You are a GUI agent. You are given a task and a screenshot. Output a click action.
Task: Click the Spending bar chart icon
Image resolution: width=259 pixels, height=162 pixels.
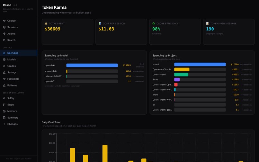pyautogui.click(x=4, y=53)
